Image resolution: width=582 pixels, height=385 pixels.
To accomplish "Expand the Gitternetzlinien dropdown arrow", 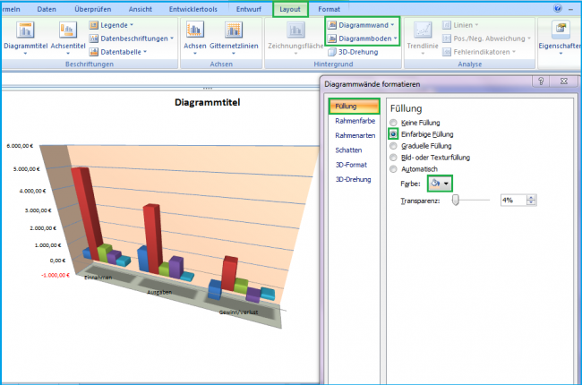I will click(234, 54).
